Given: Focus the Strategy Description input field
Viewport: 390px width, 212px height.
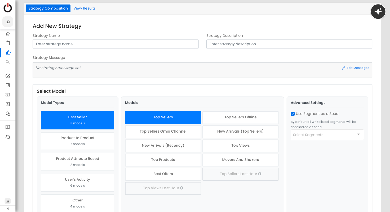Looking at the screenshot, I should [289, 44].
